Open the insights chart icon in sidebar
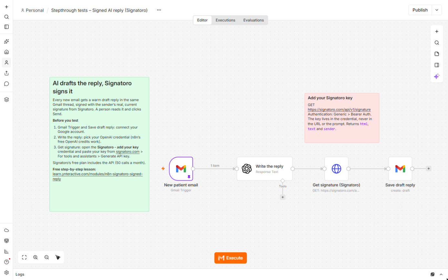This screenshot has width=448, height=280. 6,251
